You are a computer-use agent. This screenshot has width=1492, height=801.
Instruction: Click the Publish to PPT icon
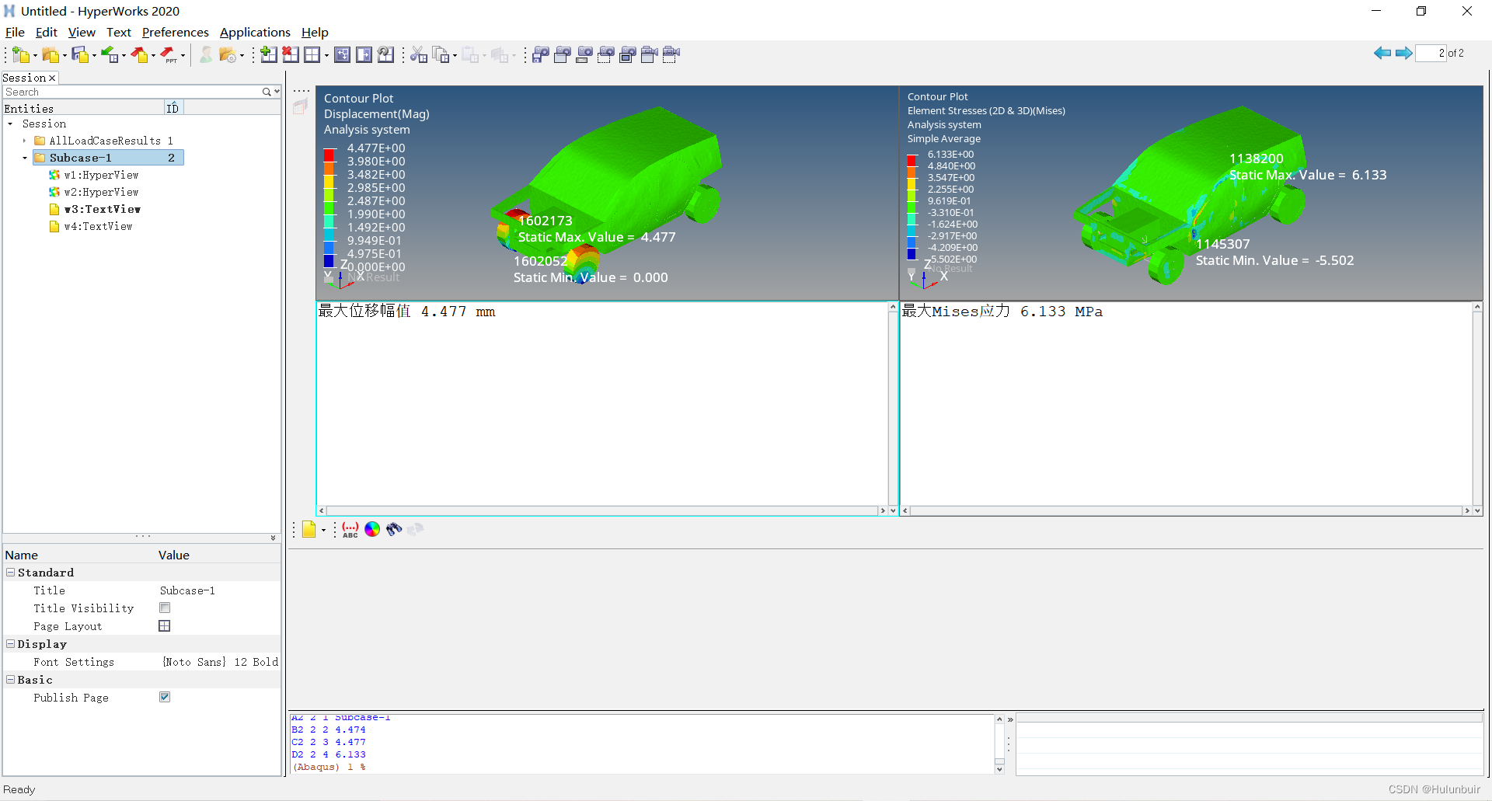click(169, 54)
